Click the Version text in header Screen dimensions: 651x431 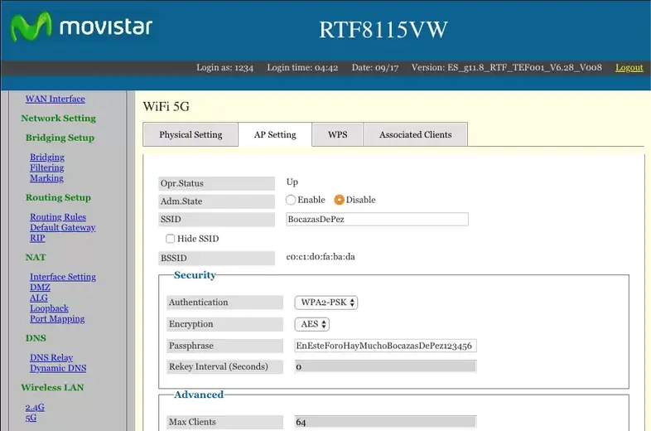(507, 67)
